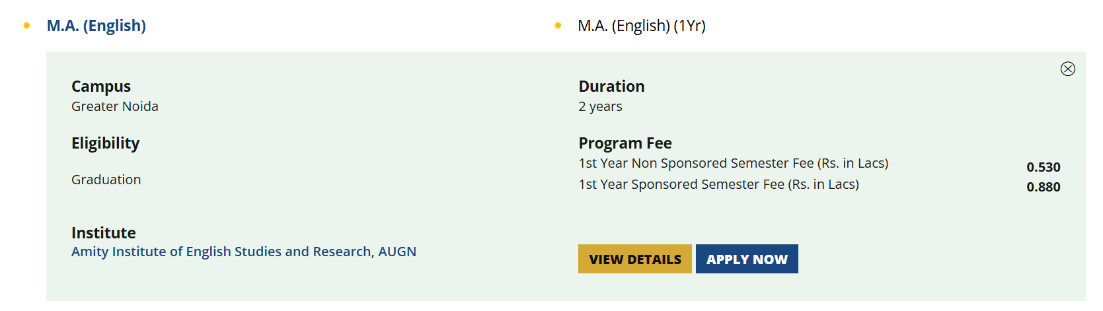Select the Eligibility heading

(106, 143)
